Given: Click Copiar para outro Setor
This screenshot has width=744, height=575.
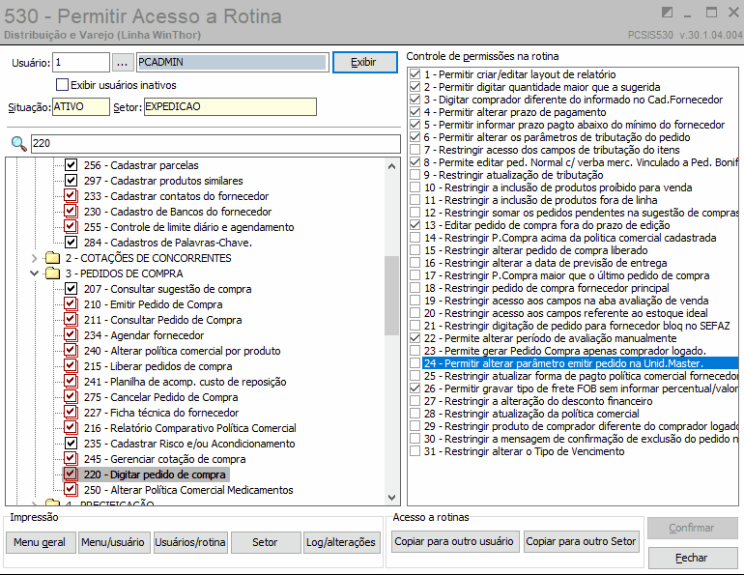Looking at the screenshot, I should 581,541.
